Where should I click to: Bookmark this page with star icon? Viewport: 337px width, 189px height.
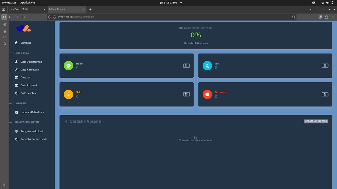pos(293,17)
